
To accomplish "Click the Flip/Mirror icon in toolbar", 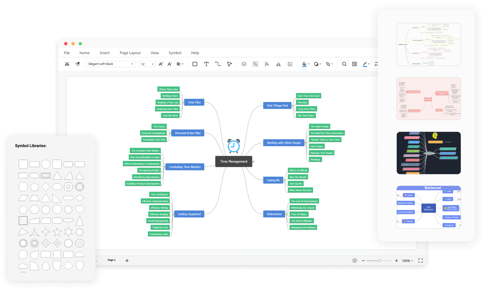I will tap(278, 64).
